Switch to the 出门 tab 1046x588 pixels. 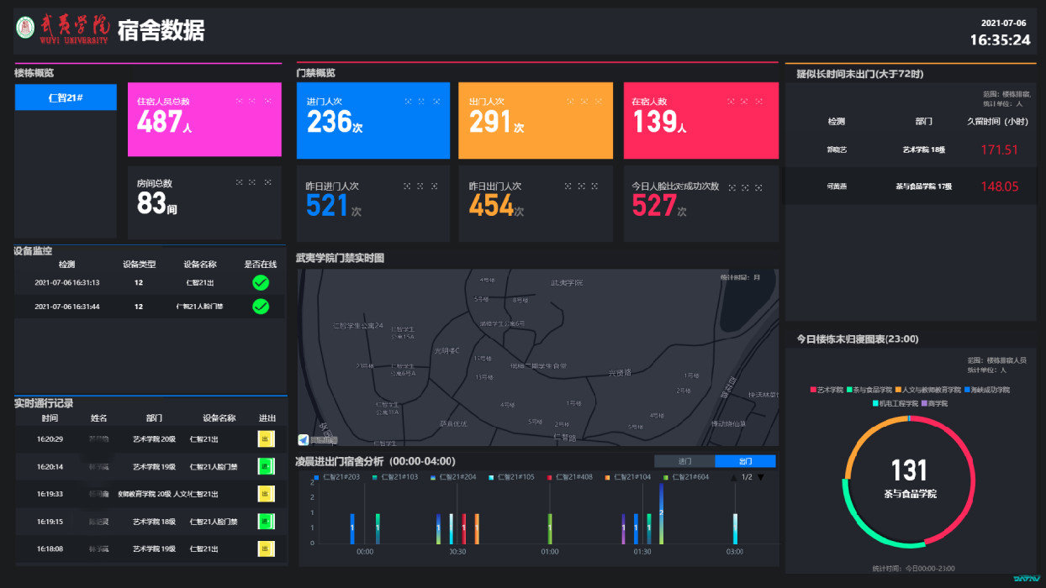745,461
